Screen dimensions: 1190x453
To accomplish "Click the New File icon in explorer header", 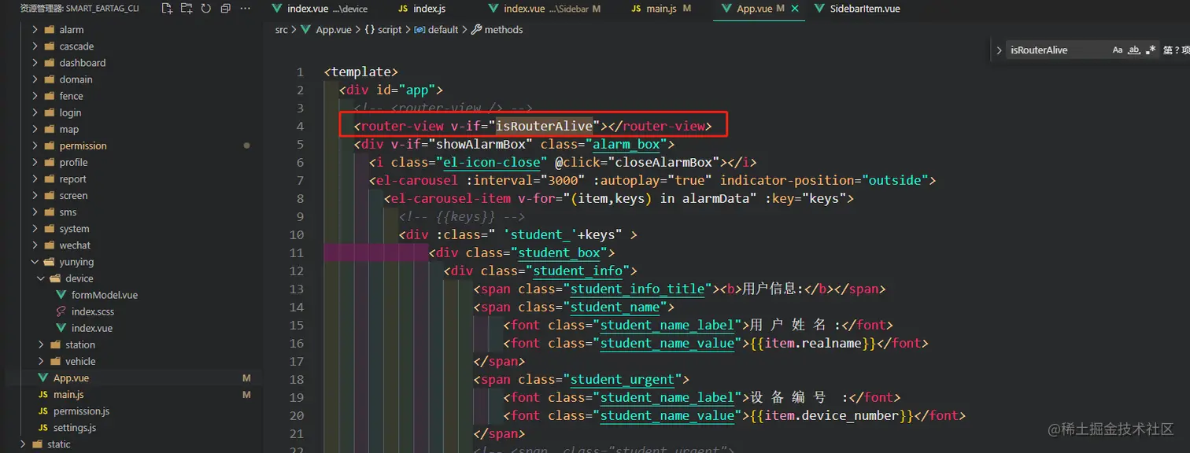I will pos(167,9).
